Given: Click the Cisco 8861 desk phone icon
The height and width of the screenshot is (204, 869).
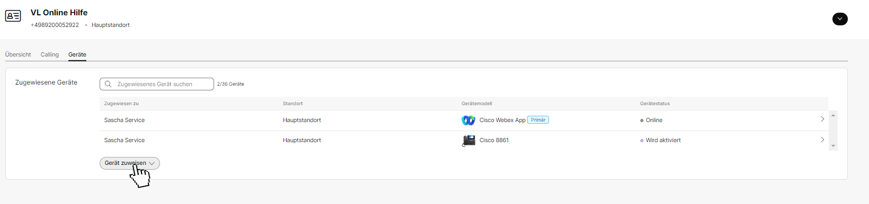Looking at the screenshot, I should (469, 141).
